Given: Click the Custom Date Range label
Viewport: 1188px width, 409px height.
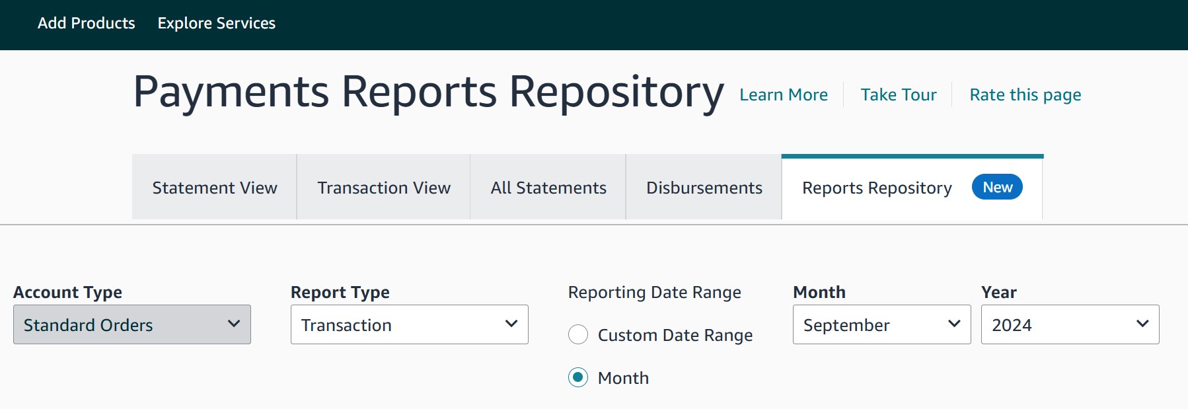Looking at the screenshot, I should click(675, 335).
